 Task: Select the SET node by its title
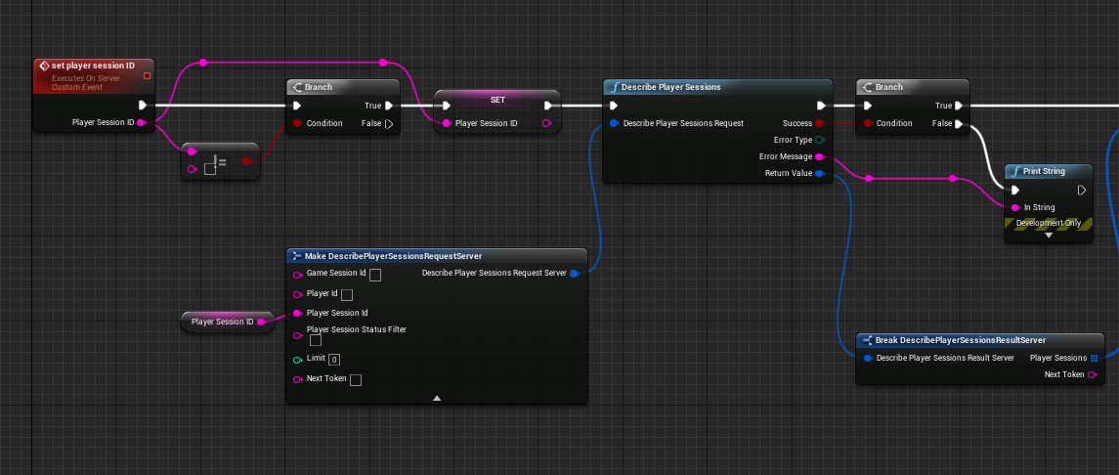click(497, 100)
